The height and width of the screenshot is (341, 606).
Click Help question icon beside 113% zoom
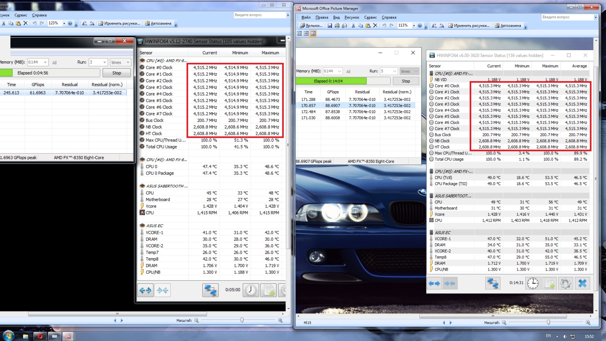click(420, 26)
